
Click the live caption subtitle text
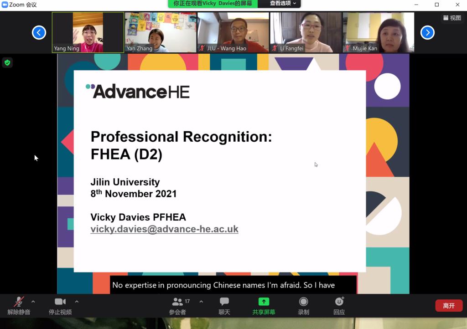coord(223,285)
